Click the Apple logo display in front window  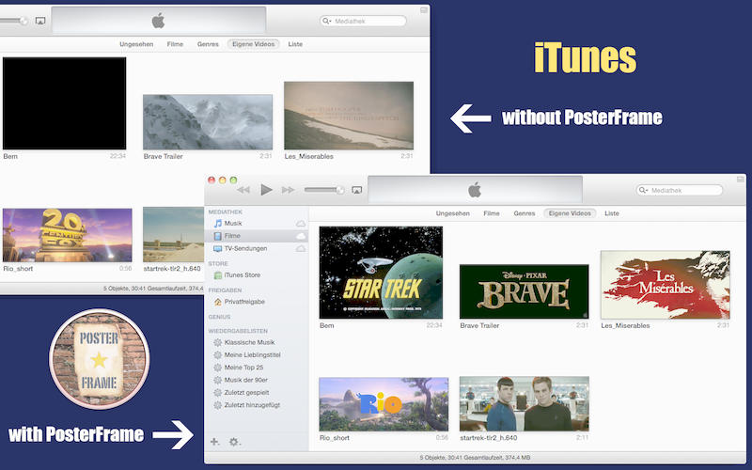[475, 190]
